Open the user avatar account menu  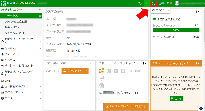pyautogui.click(x=177, y=4)
